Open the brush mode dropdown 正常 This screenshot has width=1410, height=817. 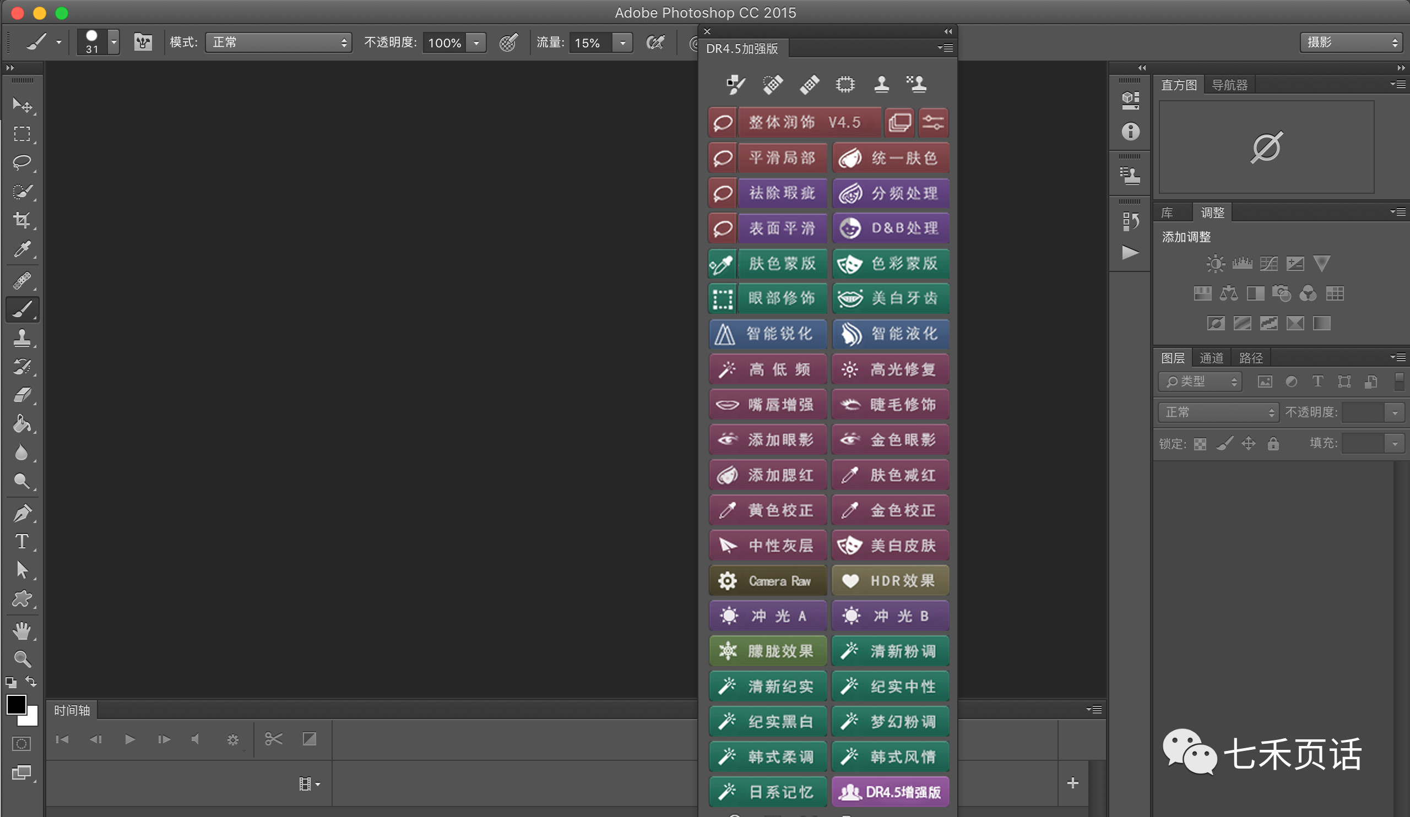278,42
